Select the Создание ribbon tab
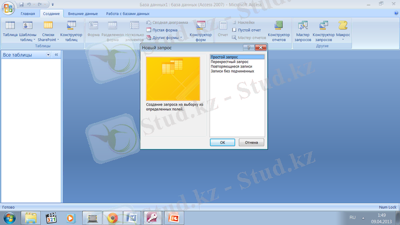This screenshot has height=225, width=400. (51, 13)
